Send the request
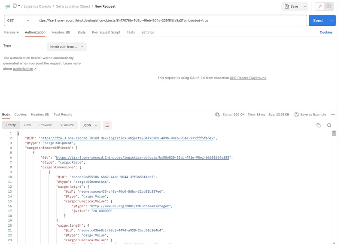The image size is (338, 246). [x=318, y=21]
